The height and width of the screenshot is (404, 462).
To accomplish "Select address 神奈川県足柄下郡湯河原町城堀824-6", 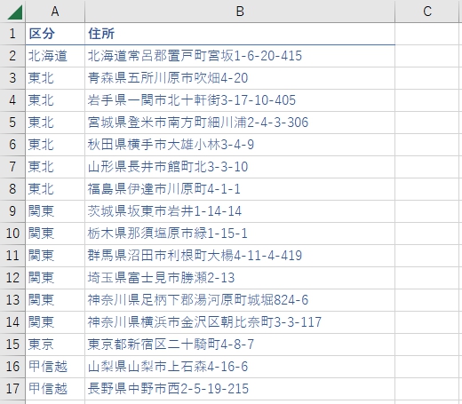I will [x=240, y=300].
